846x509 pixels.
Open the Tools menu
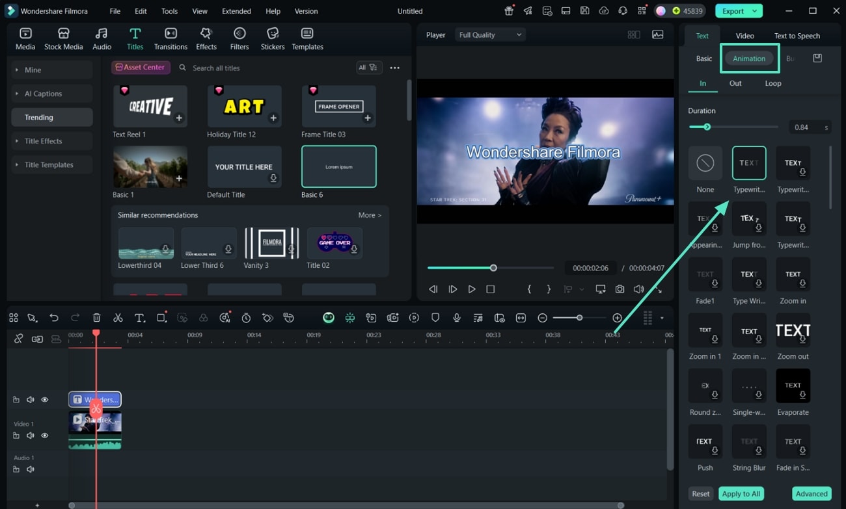coord(169,11)
